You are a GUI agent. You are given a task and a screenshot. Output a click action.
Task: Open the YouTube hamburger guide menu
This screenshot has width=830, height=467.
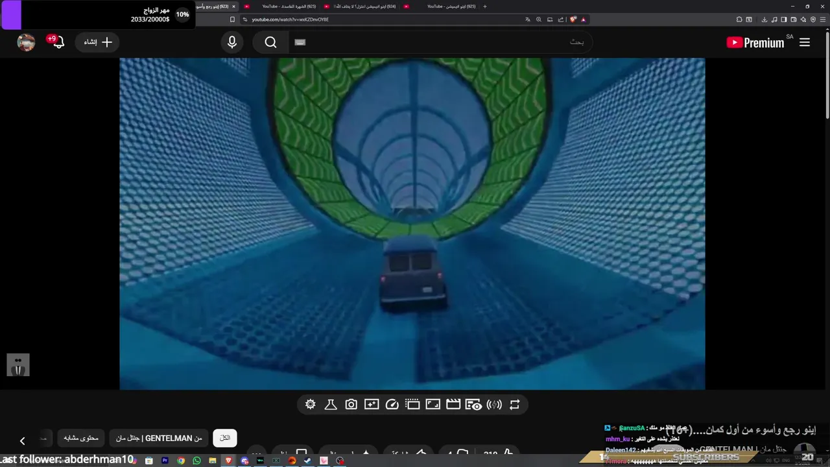(x=805, y=42)
